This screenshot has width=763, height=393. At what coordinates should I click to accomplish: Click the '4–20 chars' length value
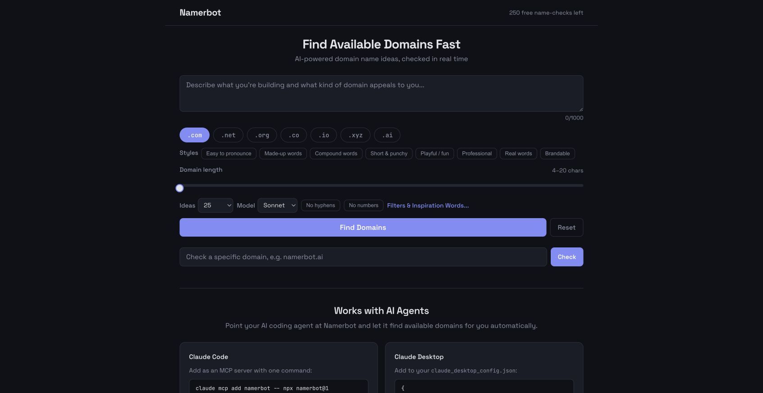[x=568, y=170]
